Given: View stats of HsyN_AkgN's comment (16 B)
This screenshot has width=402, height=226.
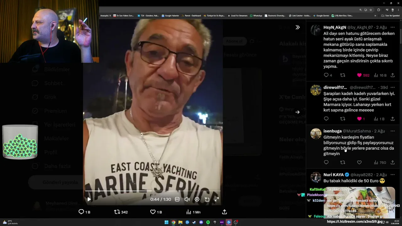Looking at the screenshot, I should click(380, 75).
